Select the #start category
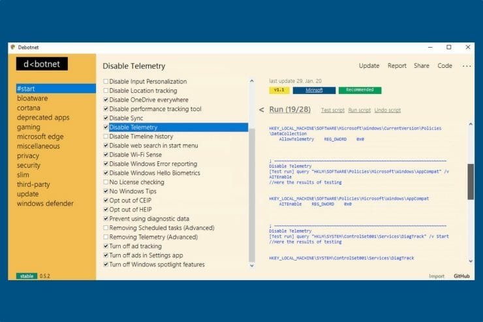 coord(55,89)
